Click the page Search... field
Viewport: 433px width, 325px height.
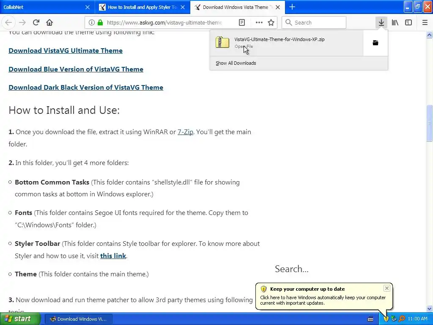(x=292, y=269)
